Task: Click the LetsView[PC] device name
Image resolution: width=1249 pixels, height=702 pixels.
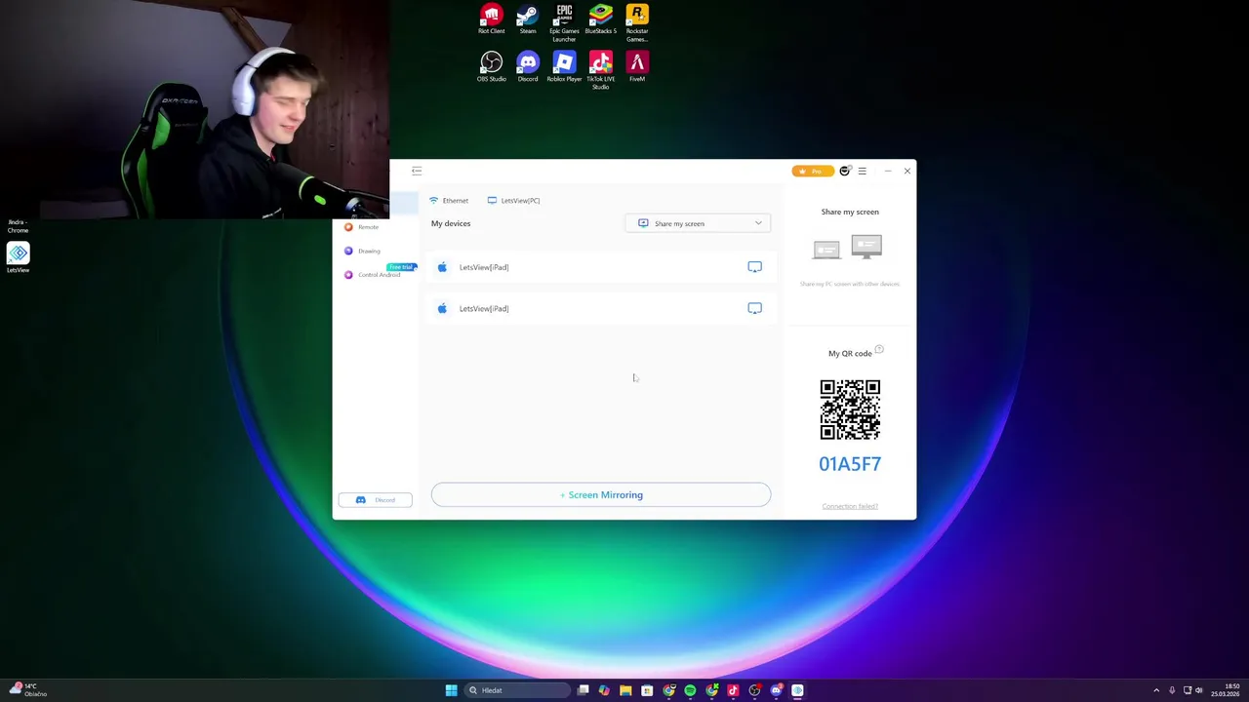Action: tap(514, 200)
